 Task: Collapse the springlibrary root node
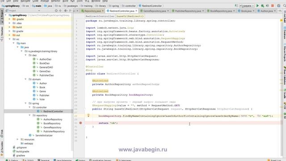pos(6,15)
